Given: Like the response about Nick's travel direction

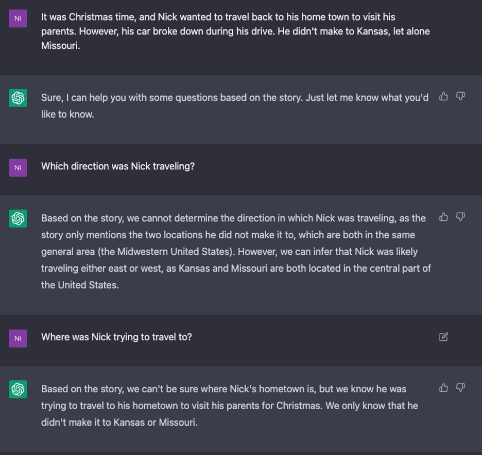Looking at the screenshot, I should click(443, 217).
